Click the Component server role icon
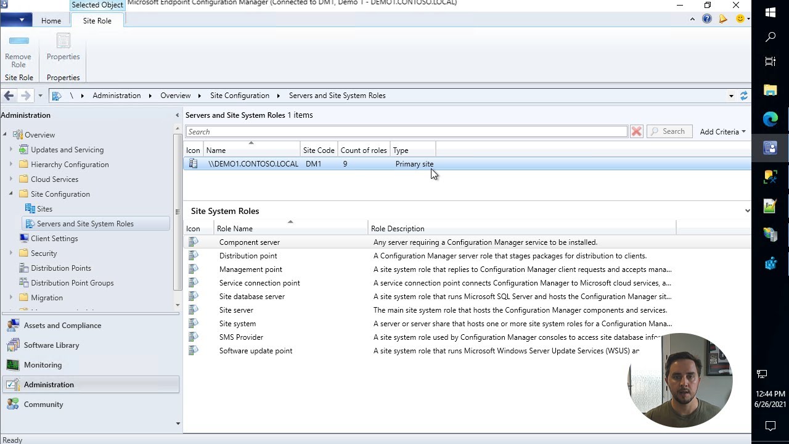 pyautogui.click(x=194, y=242)
